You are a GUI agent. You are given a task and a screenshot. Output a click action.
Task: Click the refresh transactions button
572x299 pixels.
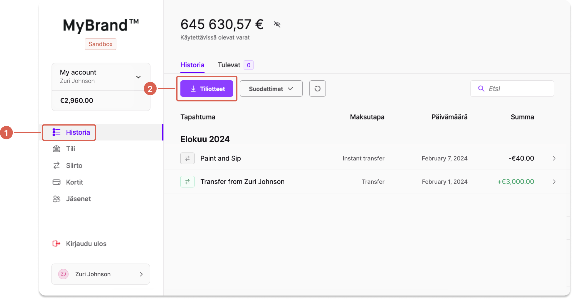tap(318, 89)
